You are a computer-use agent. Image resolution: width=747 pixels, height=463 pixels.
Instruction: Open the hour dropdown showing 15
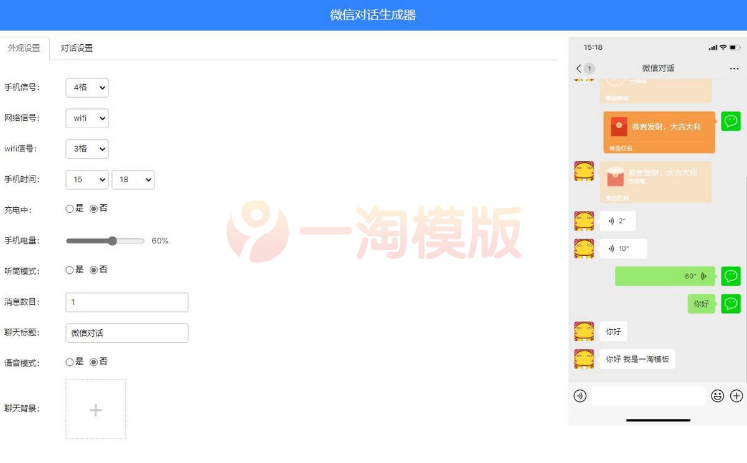[87, 179]
